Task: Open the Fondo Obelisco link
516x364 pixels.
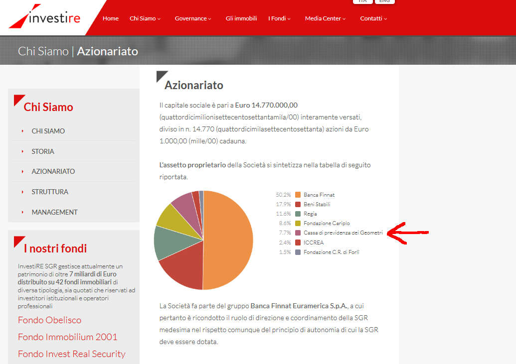Action: point(49,320)
